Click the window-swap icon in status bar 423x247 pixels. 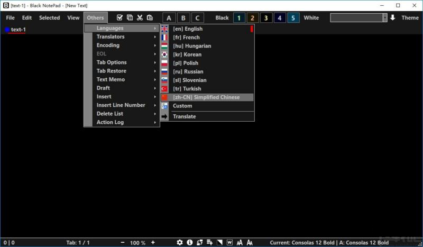point(200,242)
